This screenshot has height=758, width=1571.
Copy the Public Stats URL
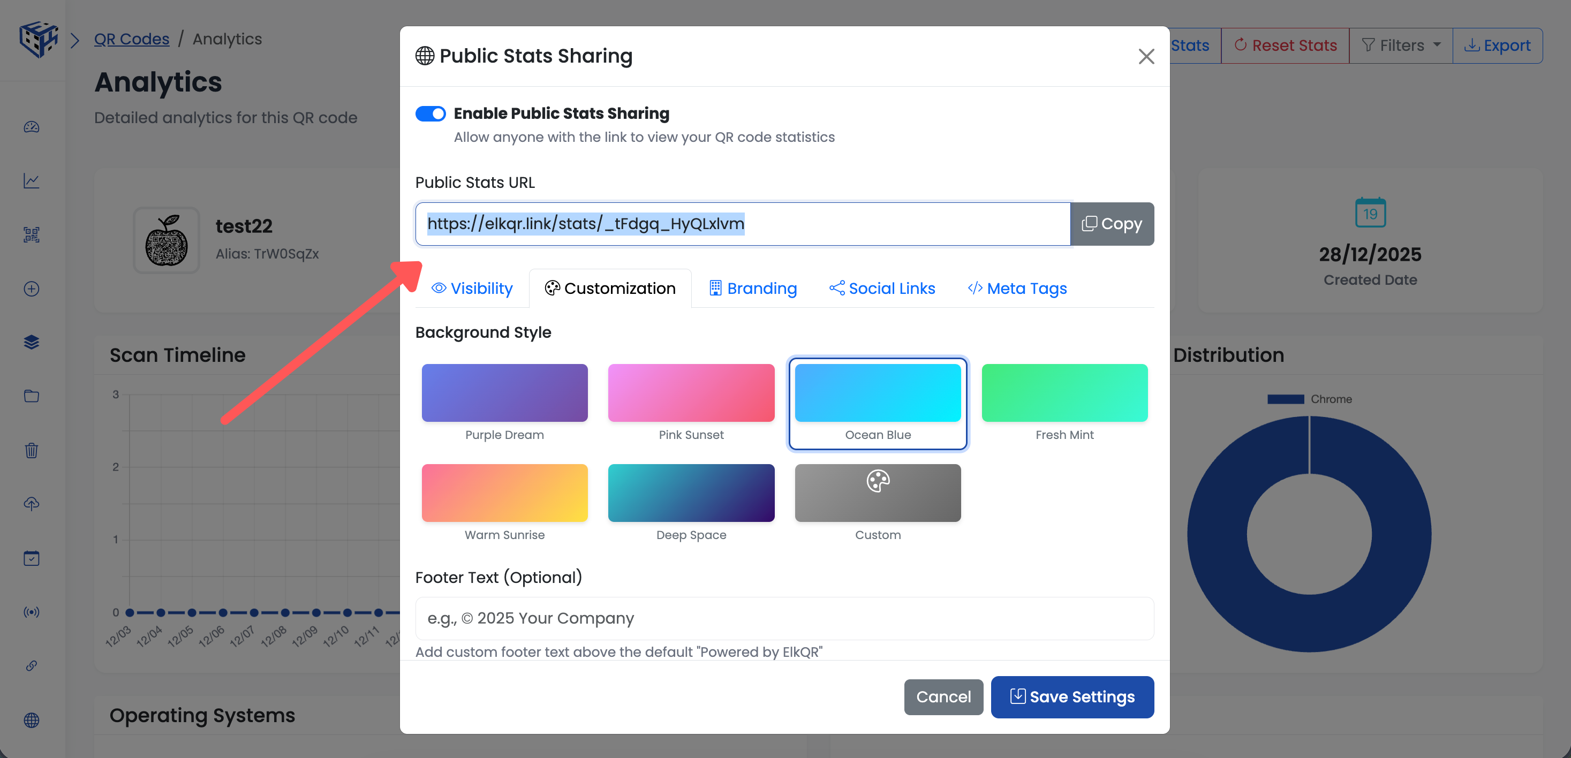[1111, 224]
